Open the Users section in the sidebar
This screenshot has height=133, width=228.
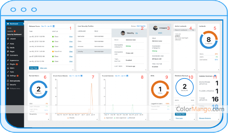click(12, 68)
